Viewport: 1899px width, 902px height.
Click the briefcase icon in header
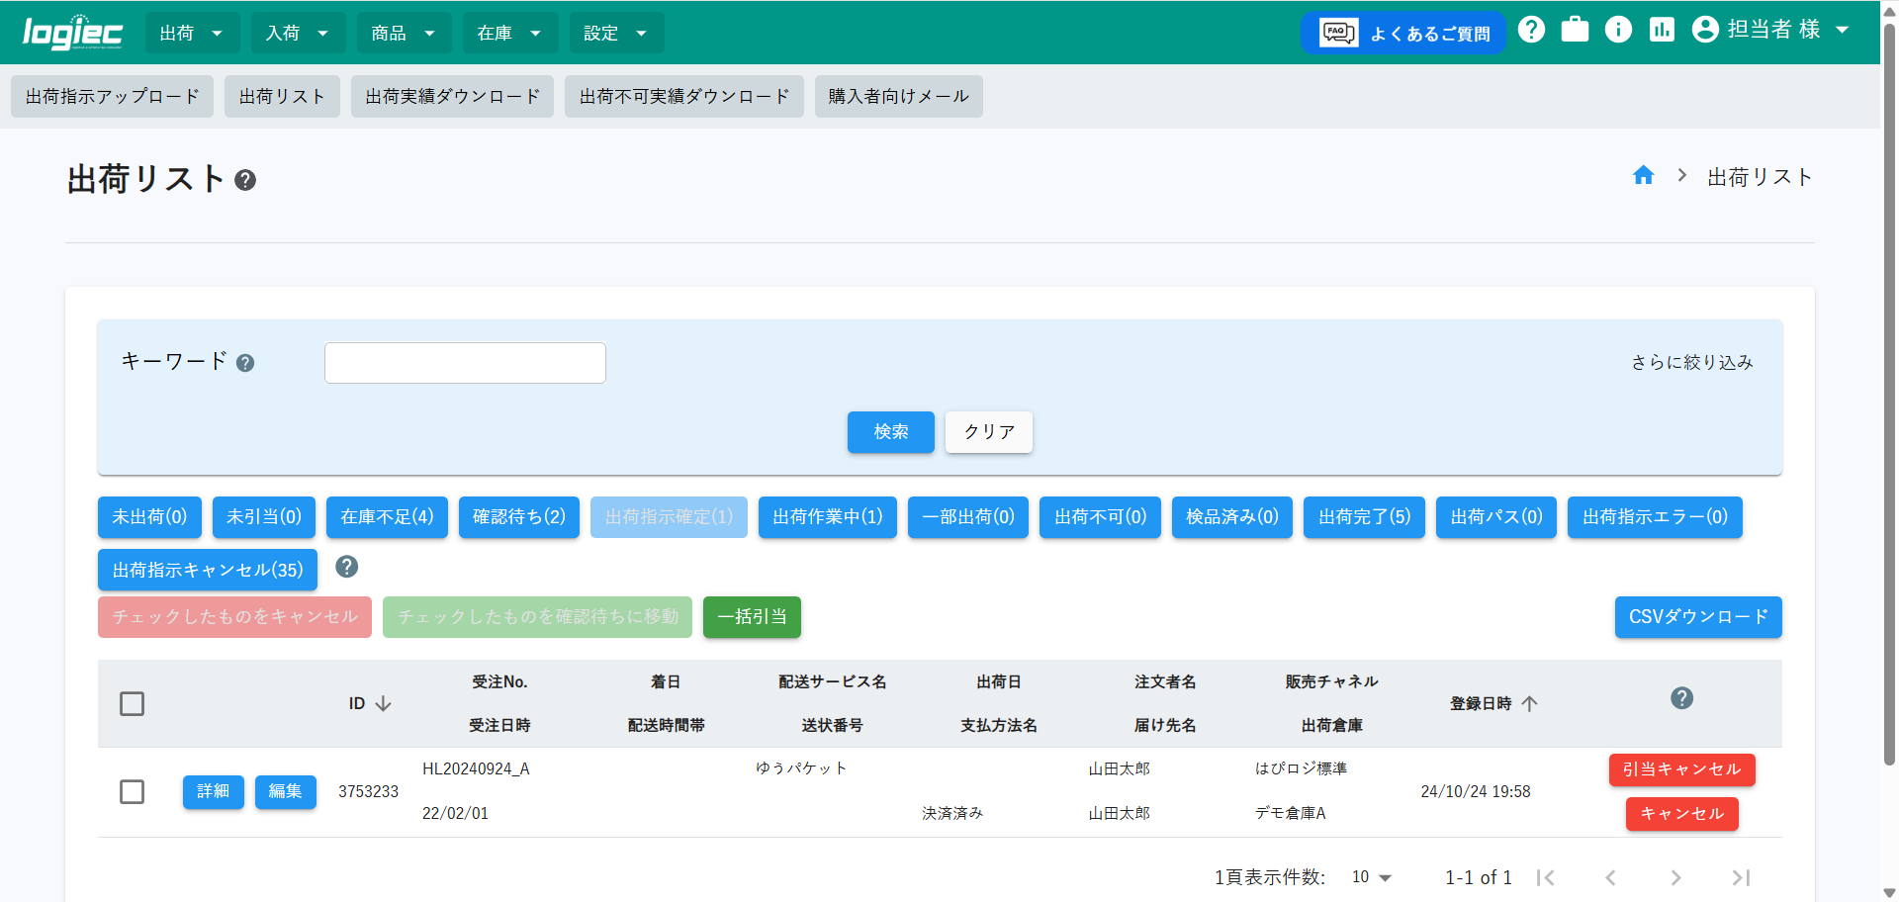pyautogui.click(x=1575, y=30)
